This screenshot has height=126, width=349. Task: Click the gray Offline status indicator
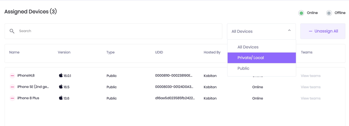click(329, 13)
